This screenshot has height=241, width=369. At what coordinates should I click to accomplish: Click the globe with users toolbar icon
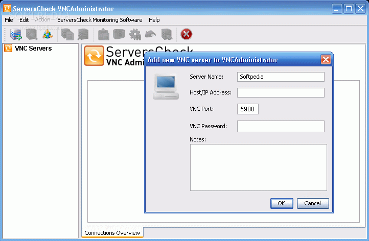tap(48, 34)
